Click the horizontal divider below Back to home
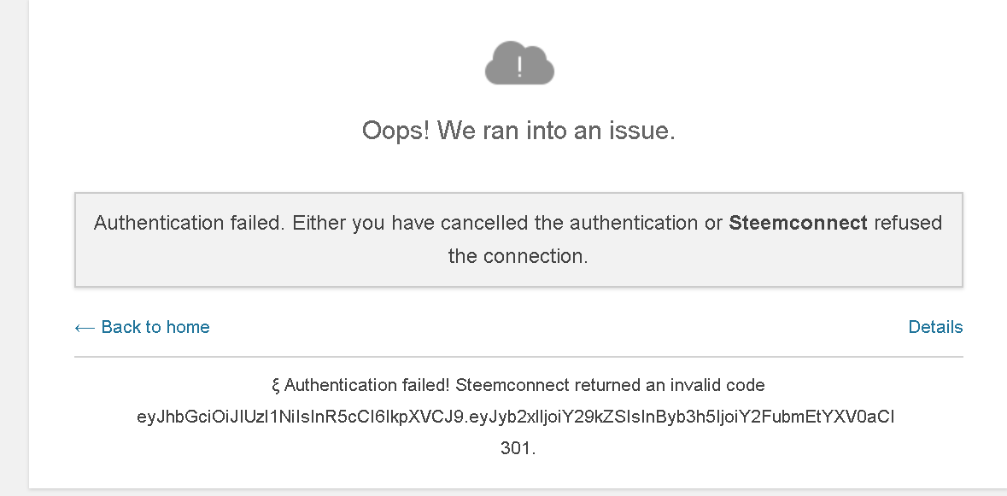1007x496 pixels. click(x=518, y=356)
